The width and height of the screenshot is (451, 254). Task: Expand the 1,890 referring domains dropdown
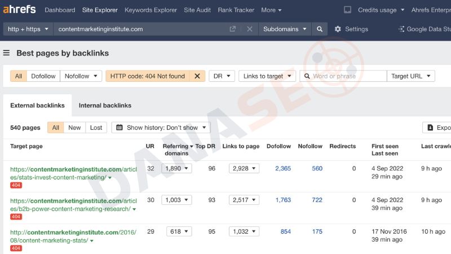[176, 168]
